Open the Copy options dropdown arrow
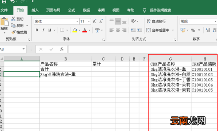219x131 pixels. [27, 26]
